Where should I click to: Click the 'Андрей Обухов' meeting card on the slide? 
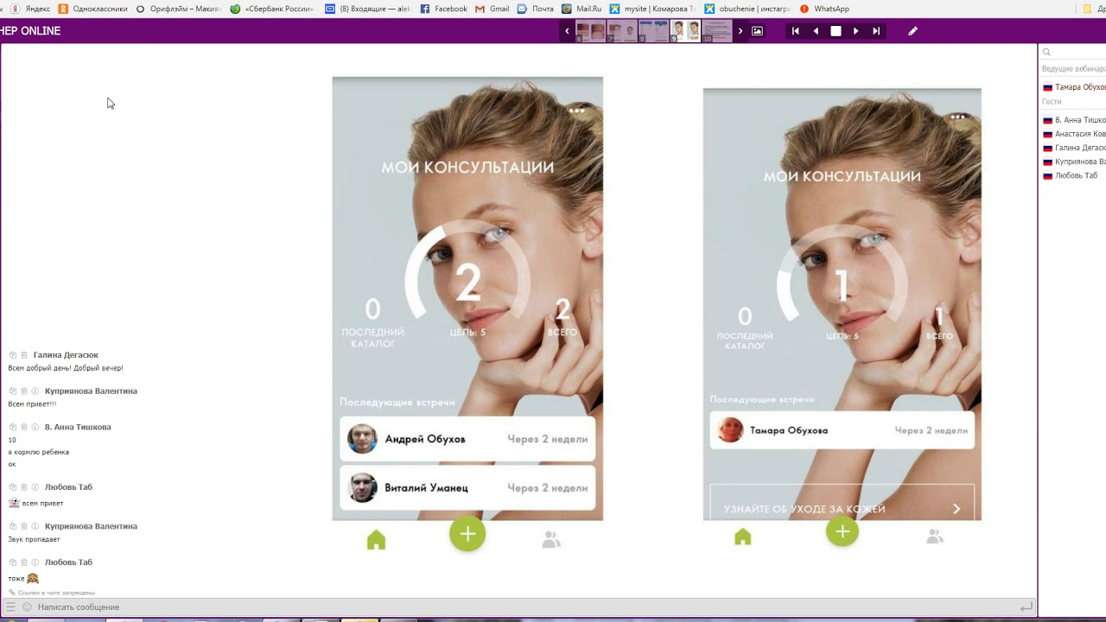pos(467,439)
